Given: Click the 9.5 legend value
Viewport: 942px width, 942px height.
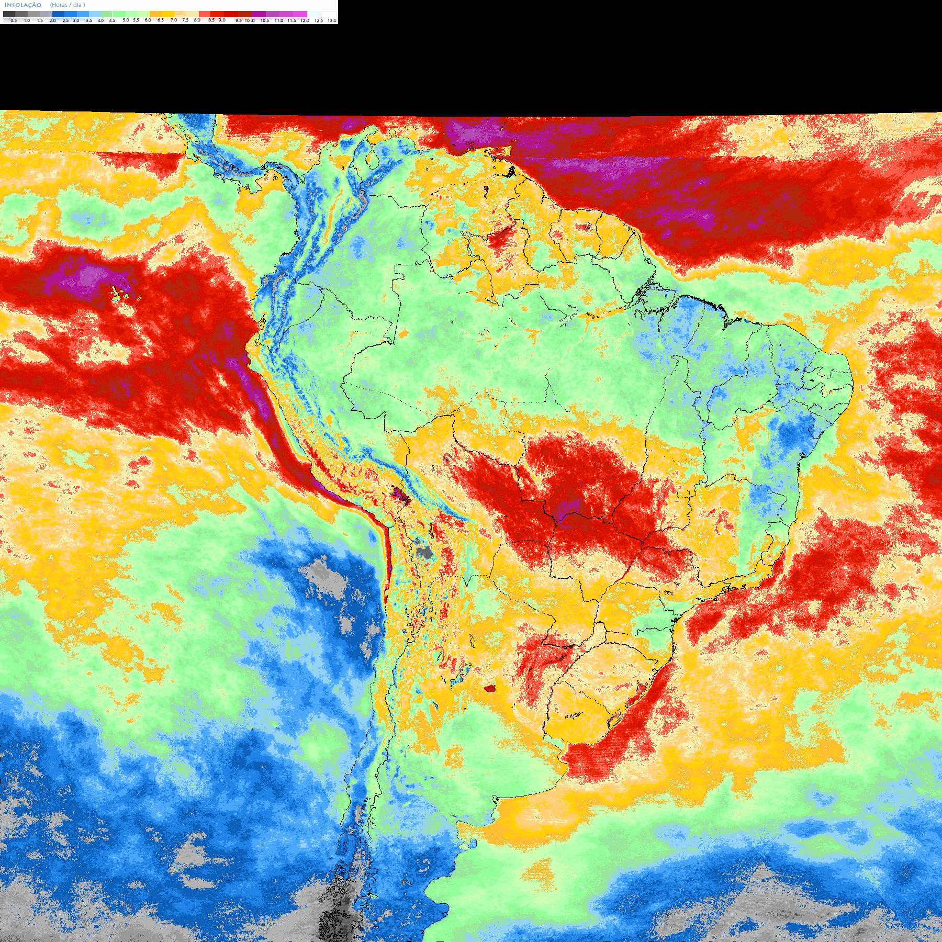Looking at the screenshot, I should tap(239, 20).
